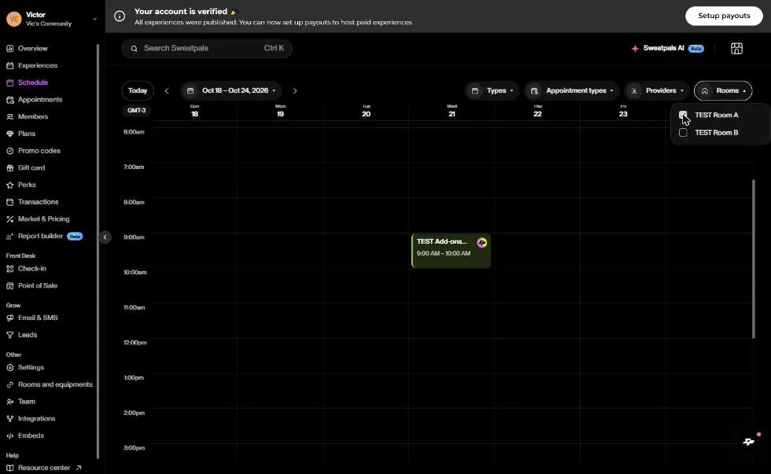
Task: Focus the Search Sweatpals field
Action: click(x=207, y=48)
